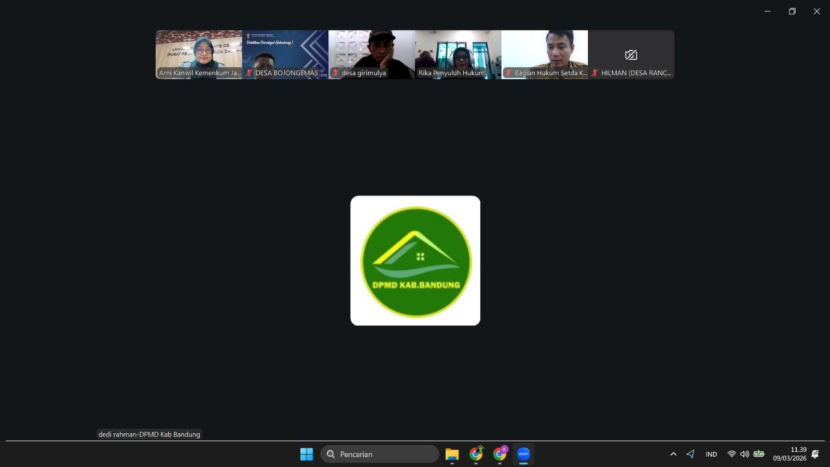Select the Arni Kanwil Kemenkum video thumbnail

[199, 54]
